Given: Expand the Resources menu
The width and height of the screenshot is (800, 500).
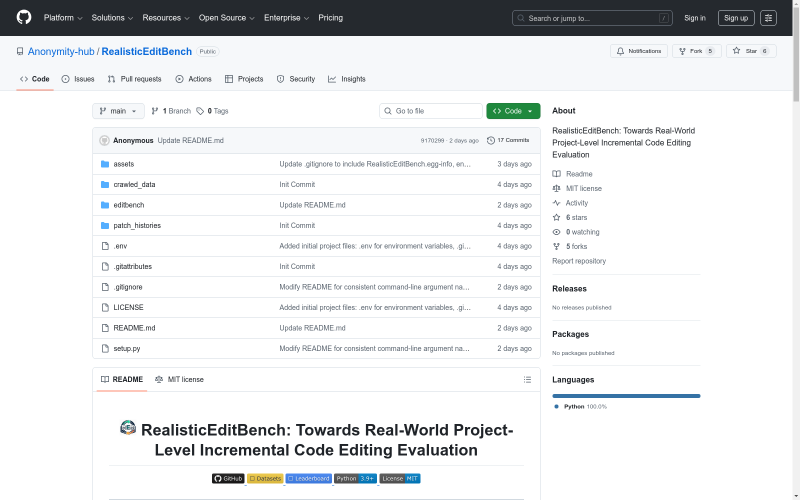Looking at the screenshot, I should pos(166,18).
